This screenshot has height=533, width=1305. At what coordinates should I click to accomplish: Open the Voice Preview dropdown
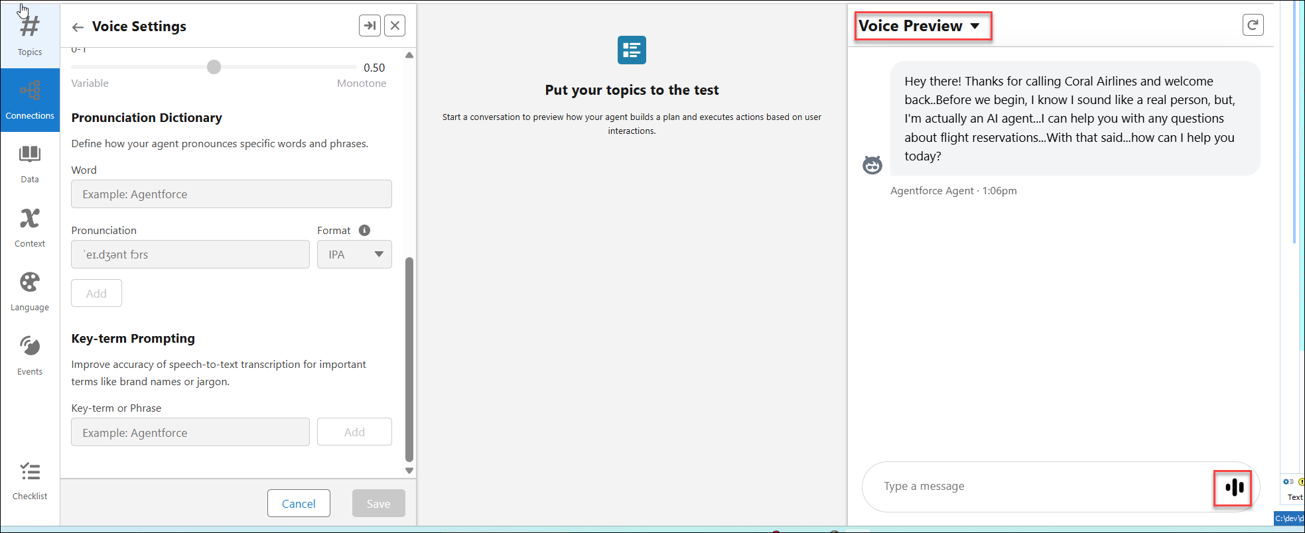tap(918, 26)
